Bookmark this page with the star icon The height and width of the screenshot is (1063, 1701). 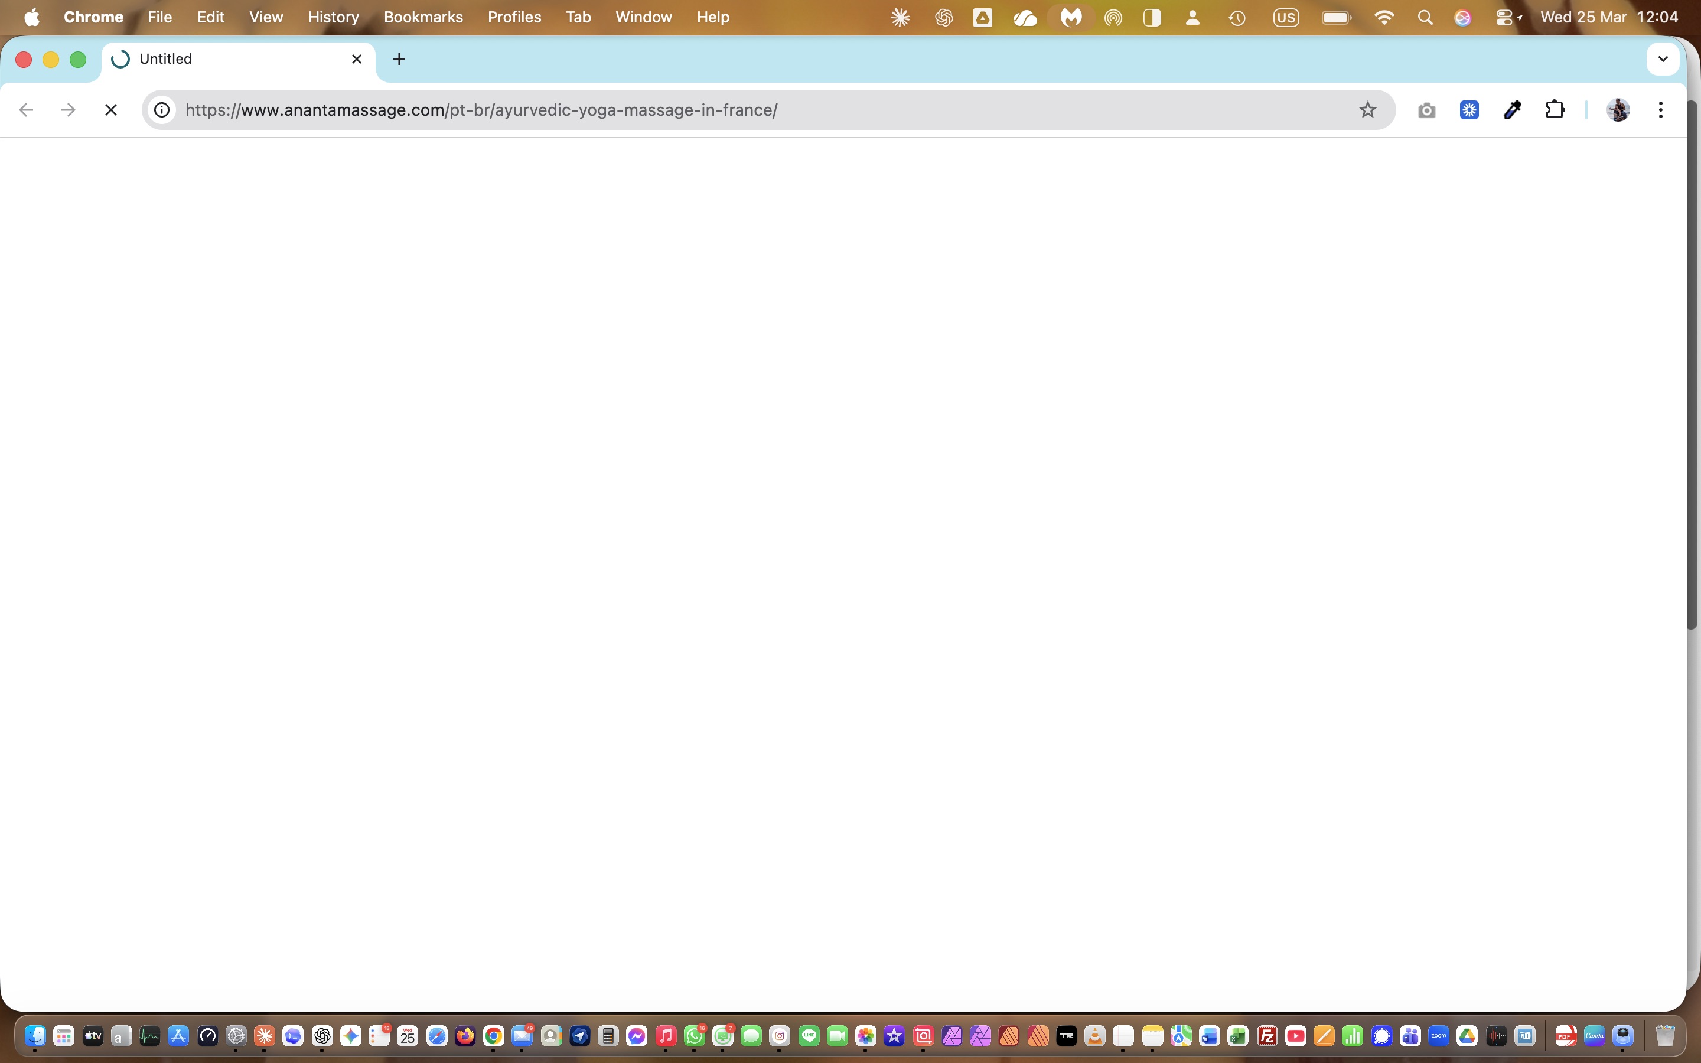point(1367,110)
